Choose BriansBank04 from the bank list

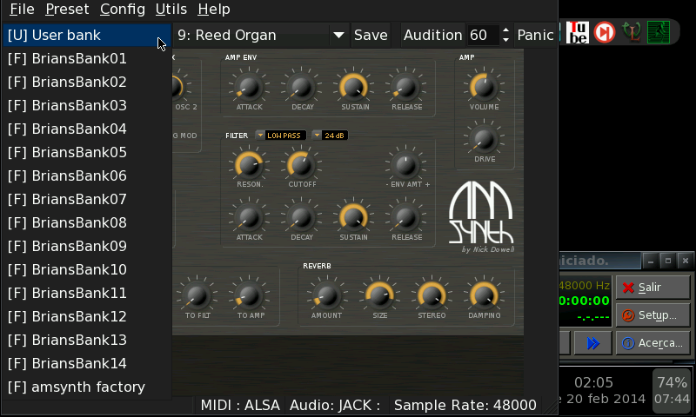click(x=87, y=129)
